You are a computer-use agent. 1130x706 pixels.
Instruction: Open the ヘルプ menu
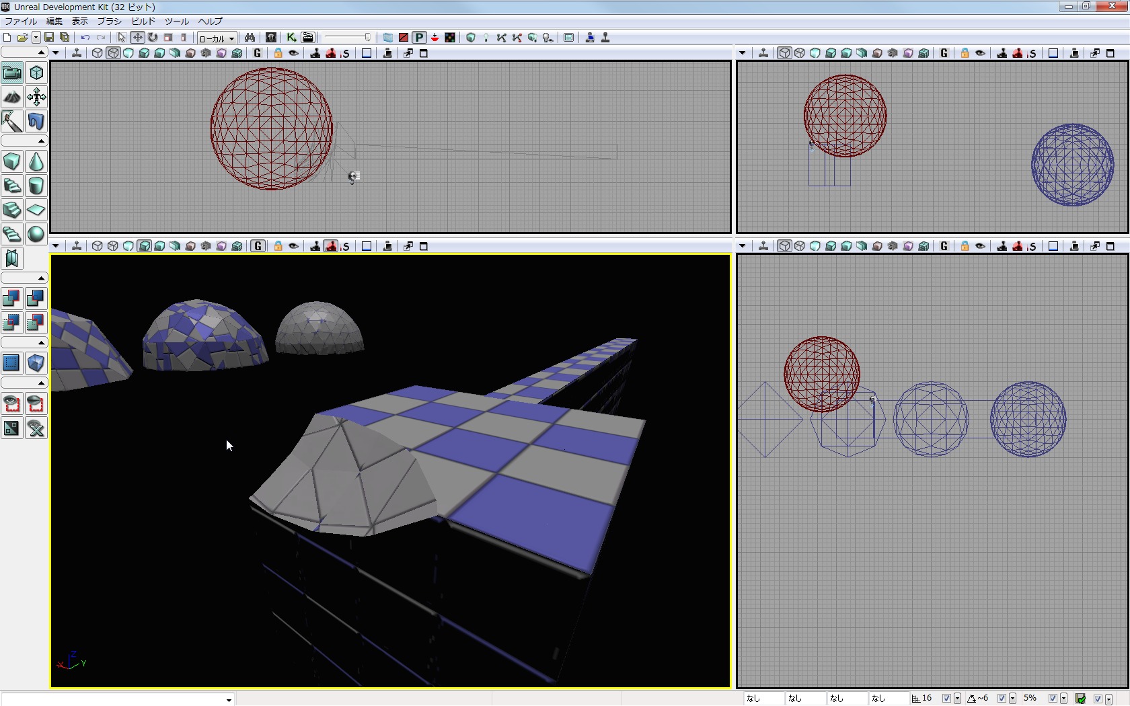[210, 22]
